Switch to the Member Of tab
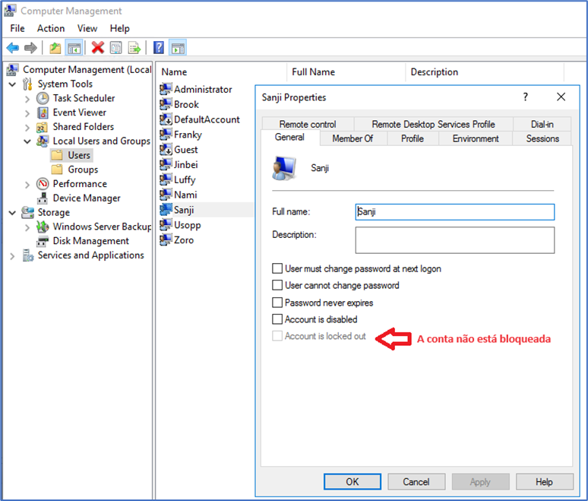Image resolution: width=588 pixels, height=501 pixels. point(352,138)
